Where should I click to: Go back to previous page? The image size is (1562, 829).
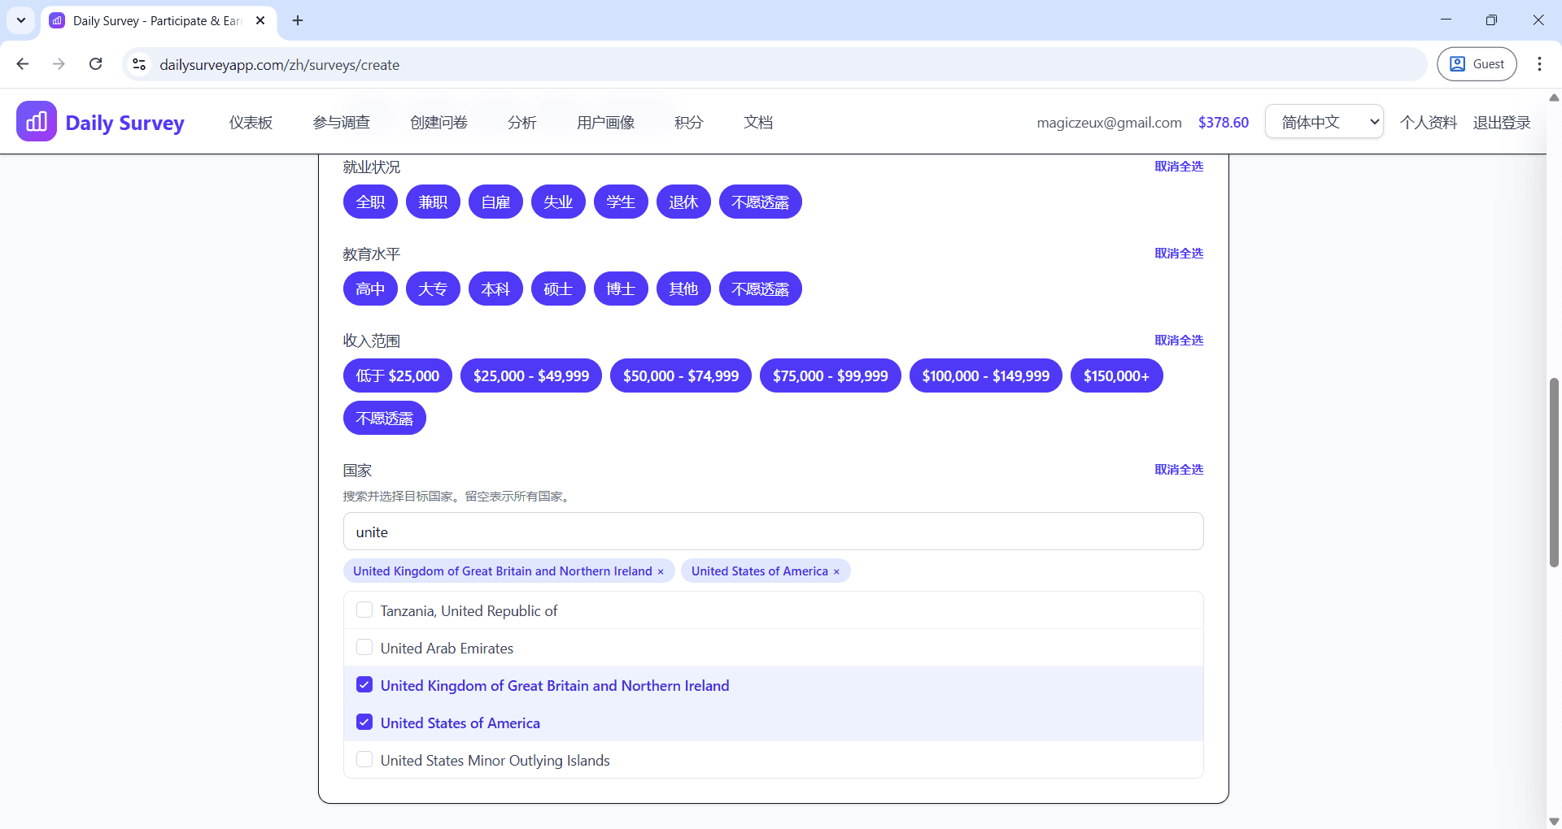[23, 64]
